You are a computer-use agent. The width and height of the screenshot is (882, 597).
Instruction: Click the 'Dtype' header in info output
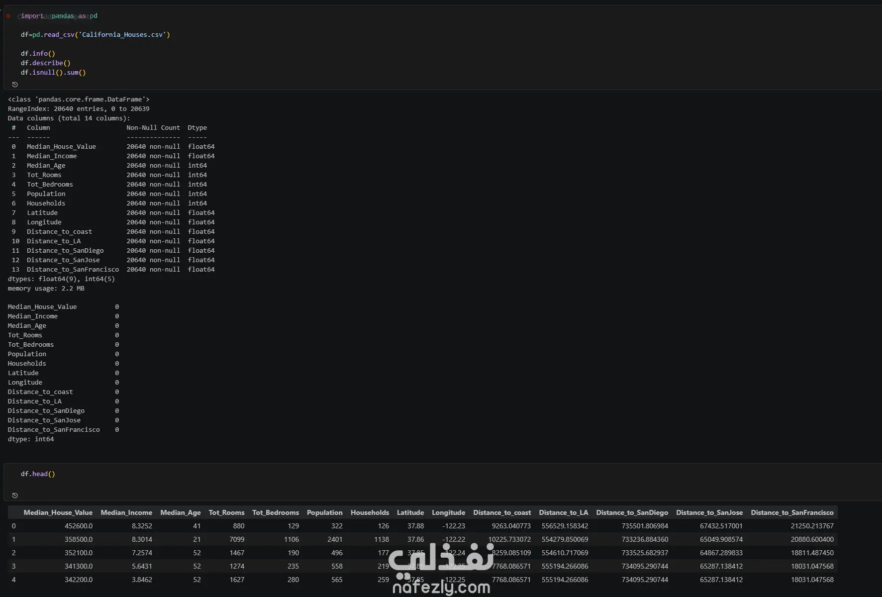197,127
